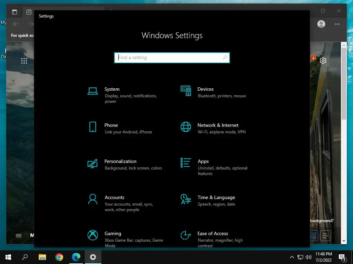Image resolution: width=353 pixels, height=264 pixels.
Task: Click "Narrator, magnifier, high contrast" text
Action: pyautogui.click(x=220, y=243)
